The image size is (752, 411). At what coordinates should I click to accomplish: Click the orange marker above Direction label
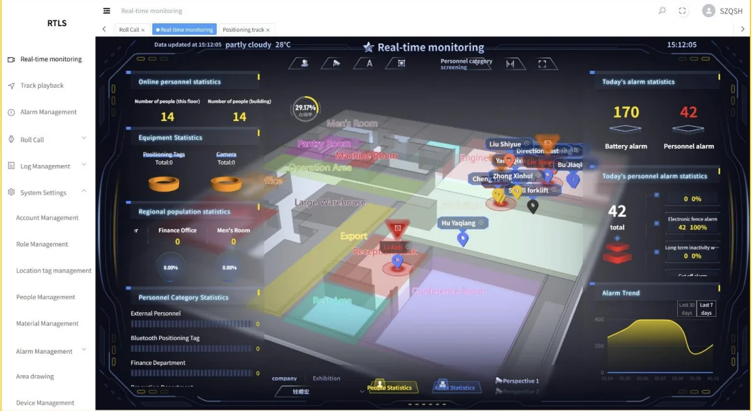pos(547,142)
